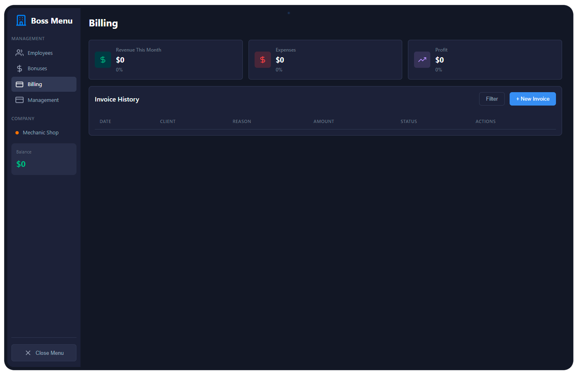
Task: Open the Filter options
Action: coord(491,99)
